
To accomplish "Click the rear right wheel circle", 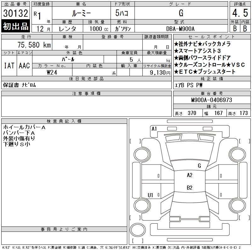I will [238, 205].
